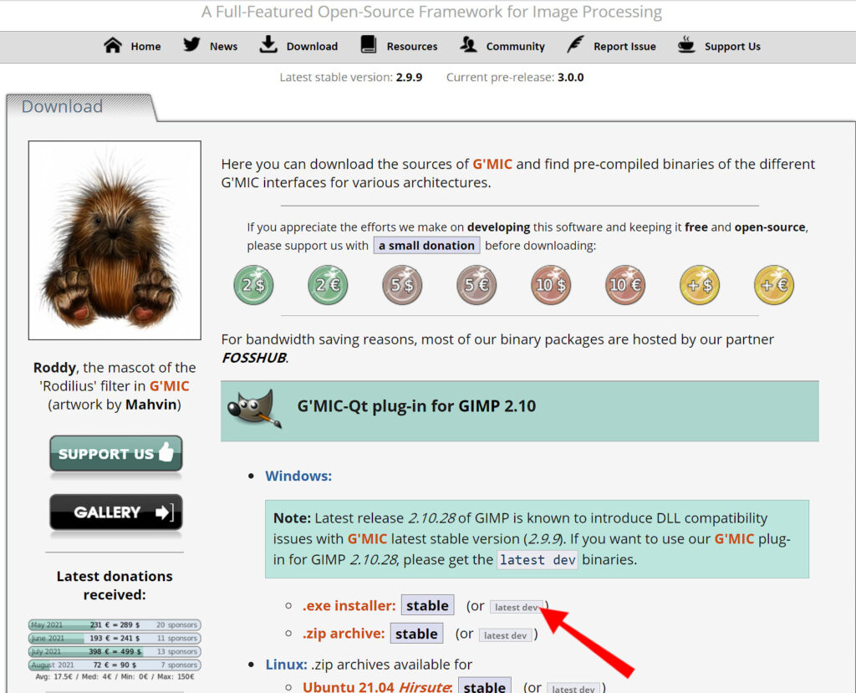Screen dimensions: 856x693
Task: Click G'MIC link under Roddy caption
Action: pos(169,386)
